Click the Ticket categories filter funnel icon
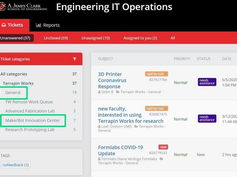This screenshot has width=237, height=177. (x=74, y=59)
